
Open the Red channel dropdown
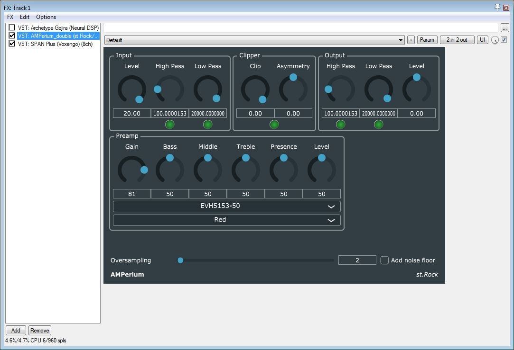click(x=227, y=220)
